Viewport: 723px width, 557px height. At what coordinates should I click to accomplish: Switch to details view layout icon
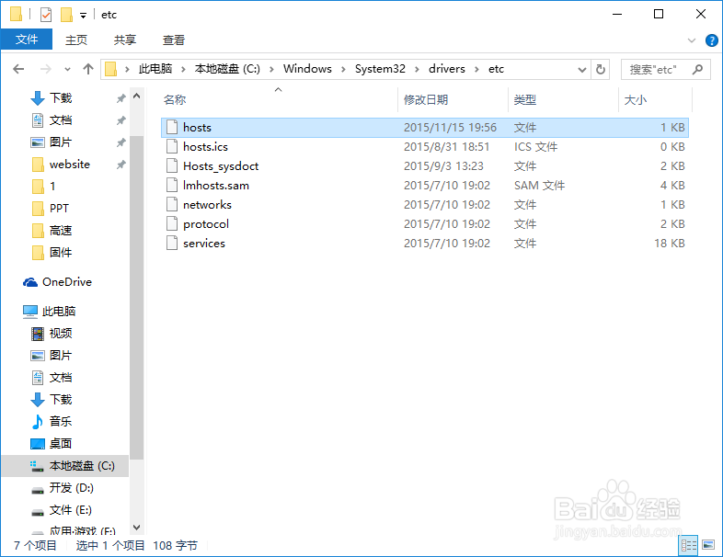(x=688, y=545)
